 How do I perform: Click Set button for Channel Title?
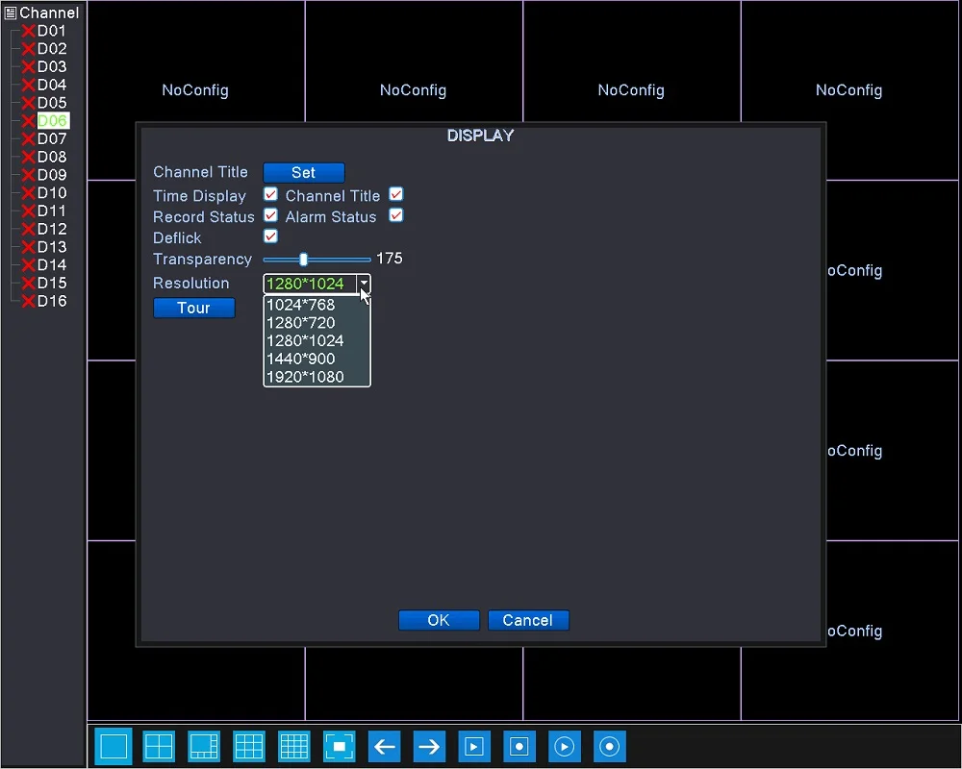pyautogui.click(x=304, y=172)
